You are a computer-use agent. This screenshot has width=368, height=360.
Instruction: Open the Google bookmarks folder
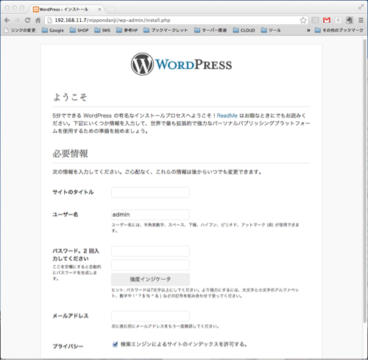[53, 30]
